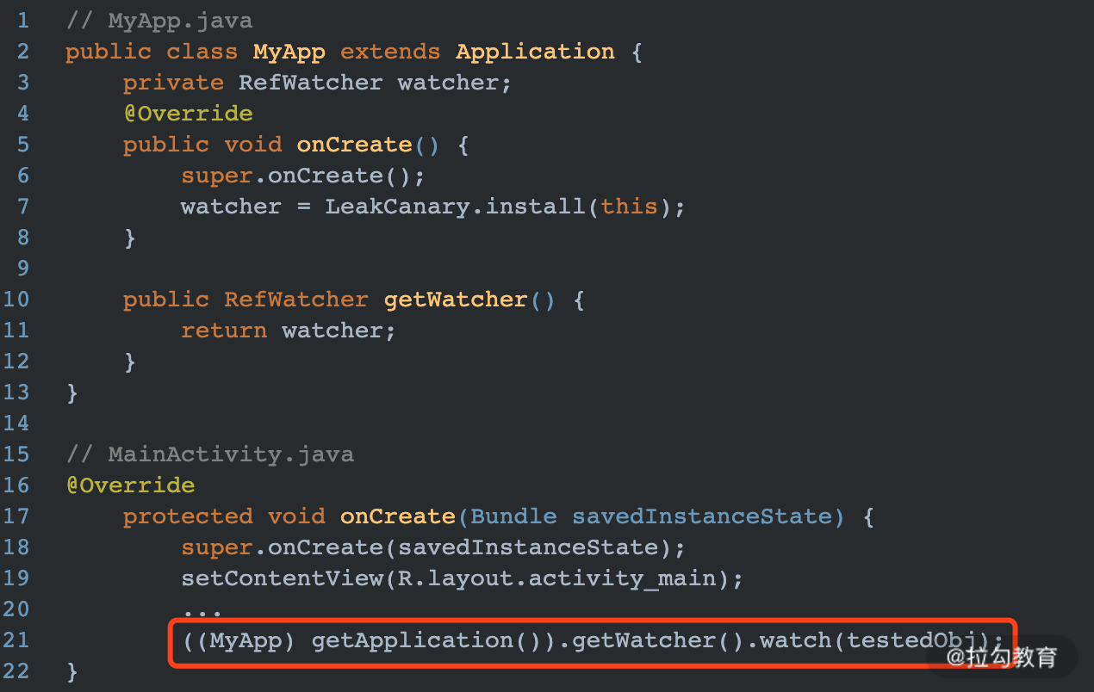1094x692 pixels.
Task: Click the getApplication() call on line 21
Action: point(433,640)
